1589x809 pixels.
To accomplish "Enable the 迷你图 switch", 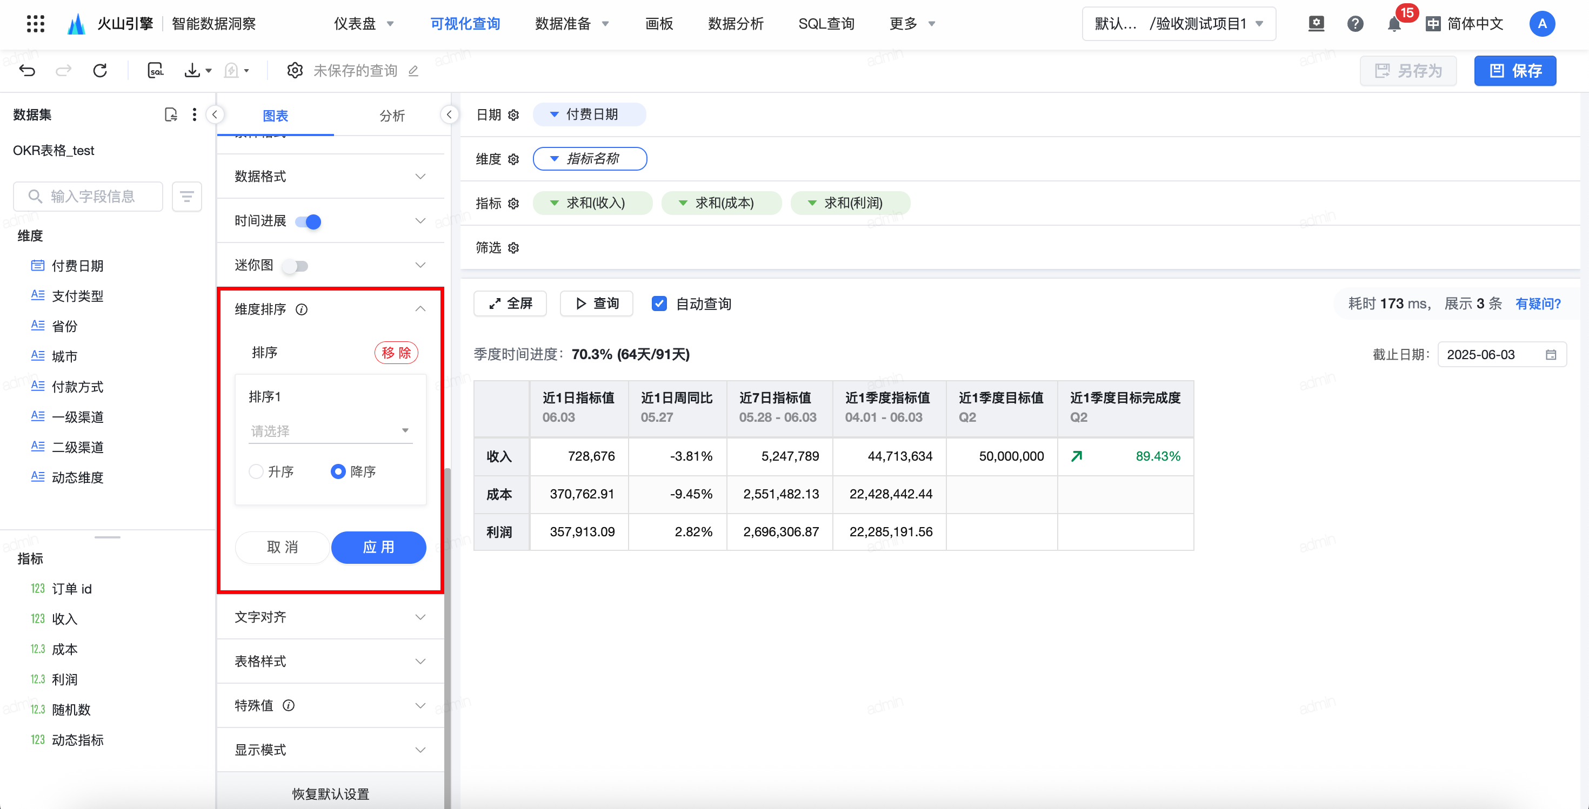I will point(296,266).
